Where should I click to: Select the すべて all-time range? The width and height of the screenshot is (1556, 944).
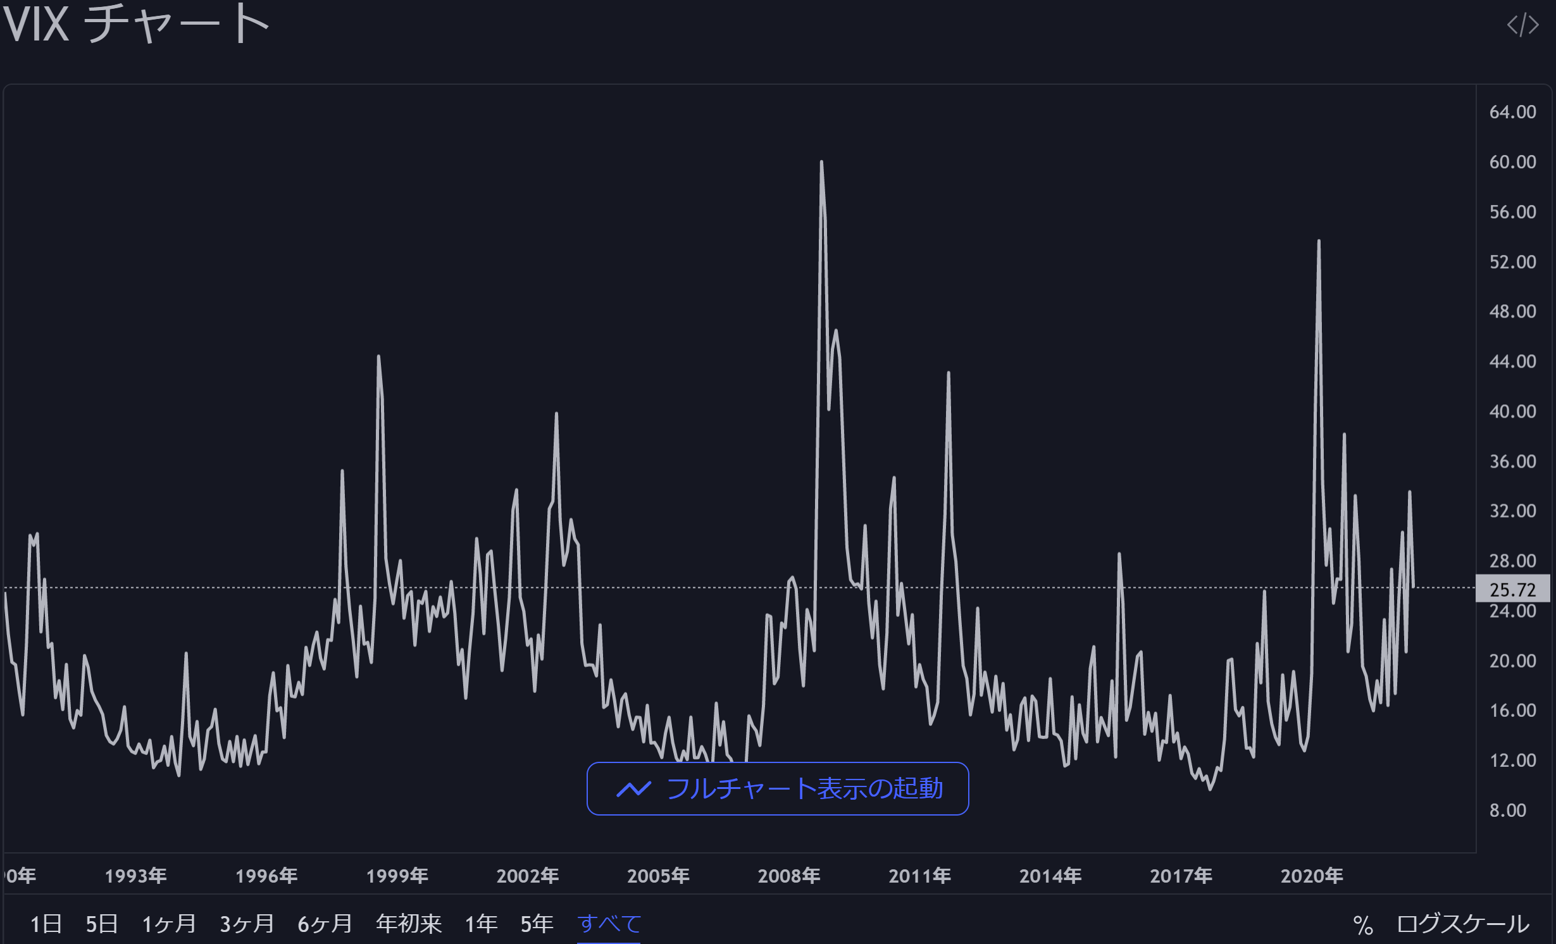pyautogui.click(x=609, y=924)
